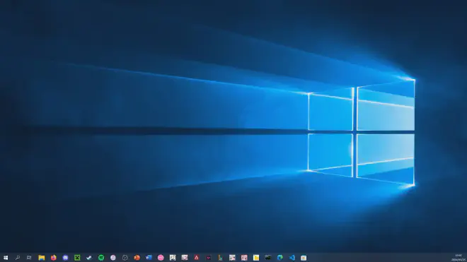The width and height of the screenshot is (467, 262).
Task: Open Discord from the taskbar
Action: 65,258
